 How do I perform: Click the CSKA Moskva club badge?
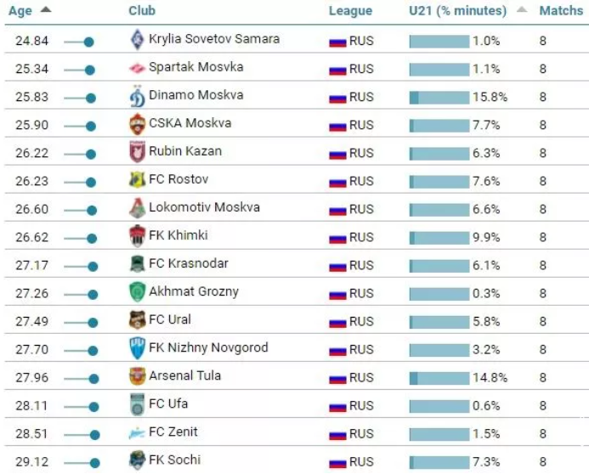coord(138,124)
